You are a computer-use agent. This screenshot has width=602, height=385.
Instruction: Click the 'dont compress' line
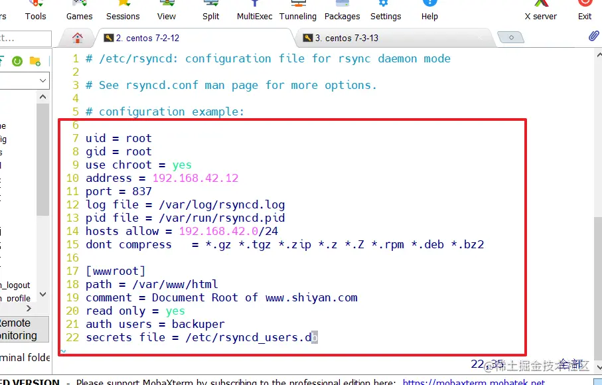coord(285,244)
